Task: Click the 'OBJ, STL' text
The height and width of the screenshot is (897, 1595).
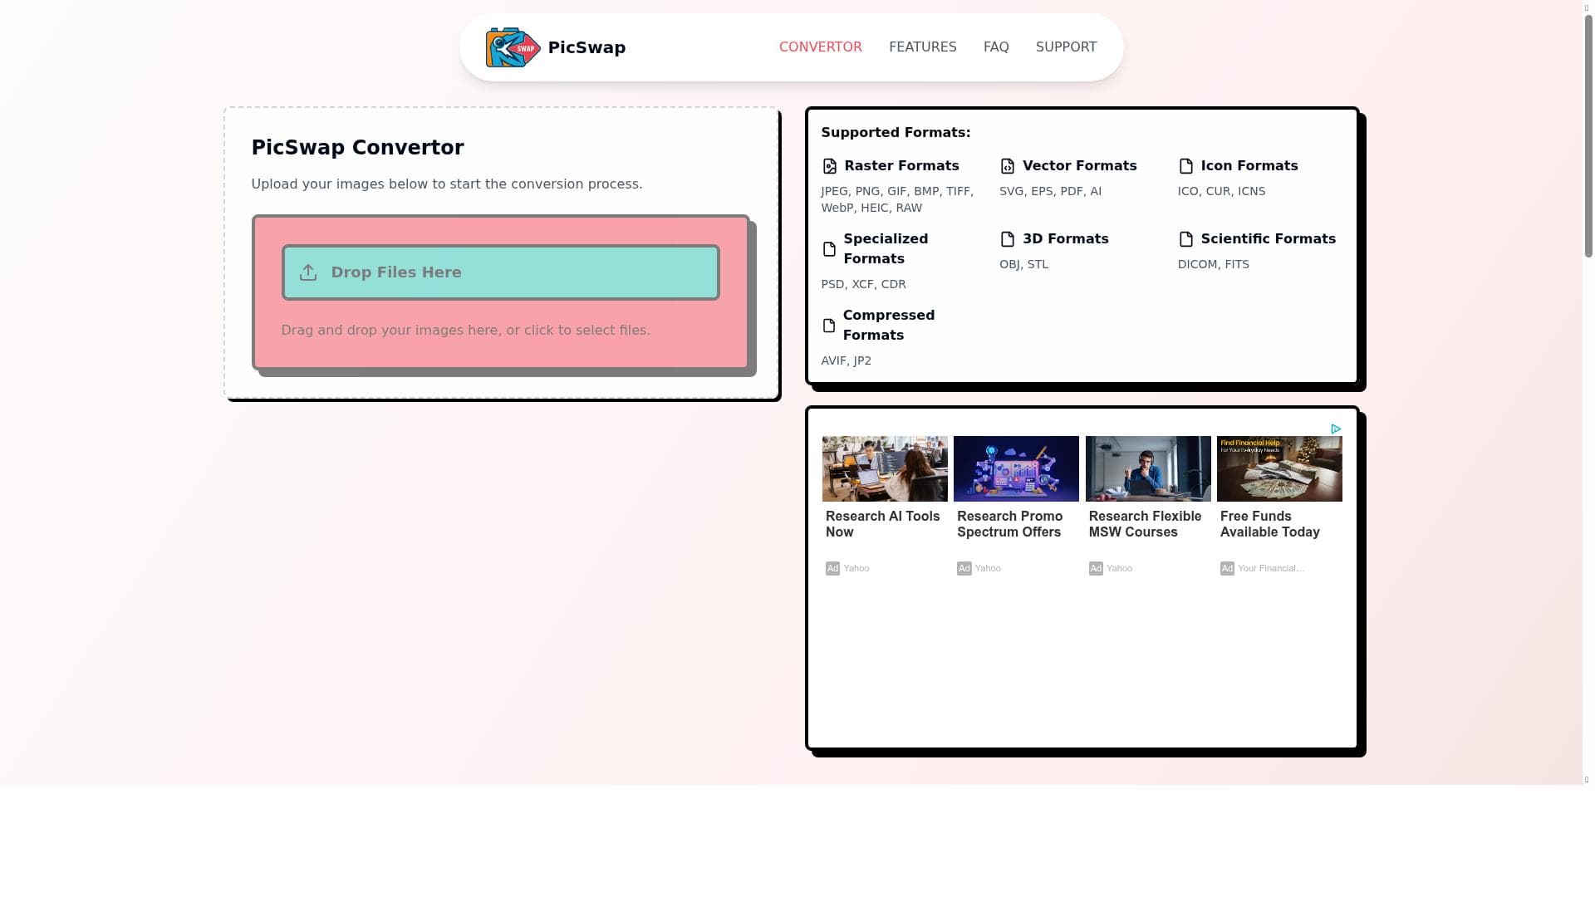Action: (x=1023, y=264)
